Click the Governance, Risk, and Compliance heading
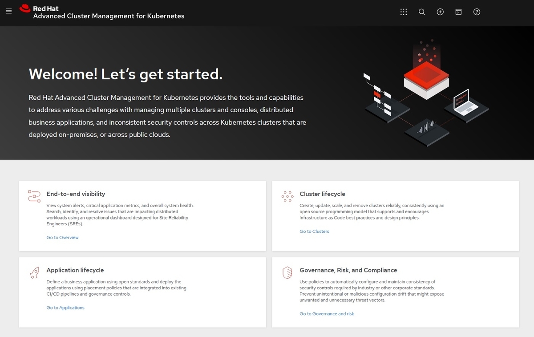This screenshot has height=337, width=534. pyautogui.click(x=348, y=270)
